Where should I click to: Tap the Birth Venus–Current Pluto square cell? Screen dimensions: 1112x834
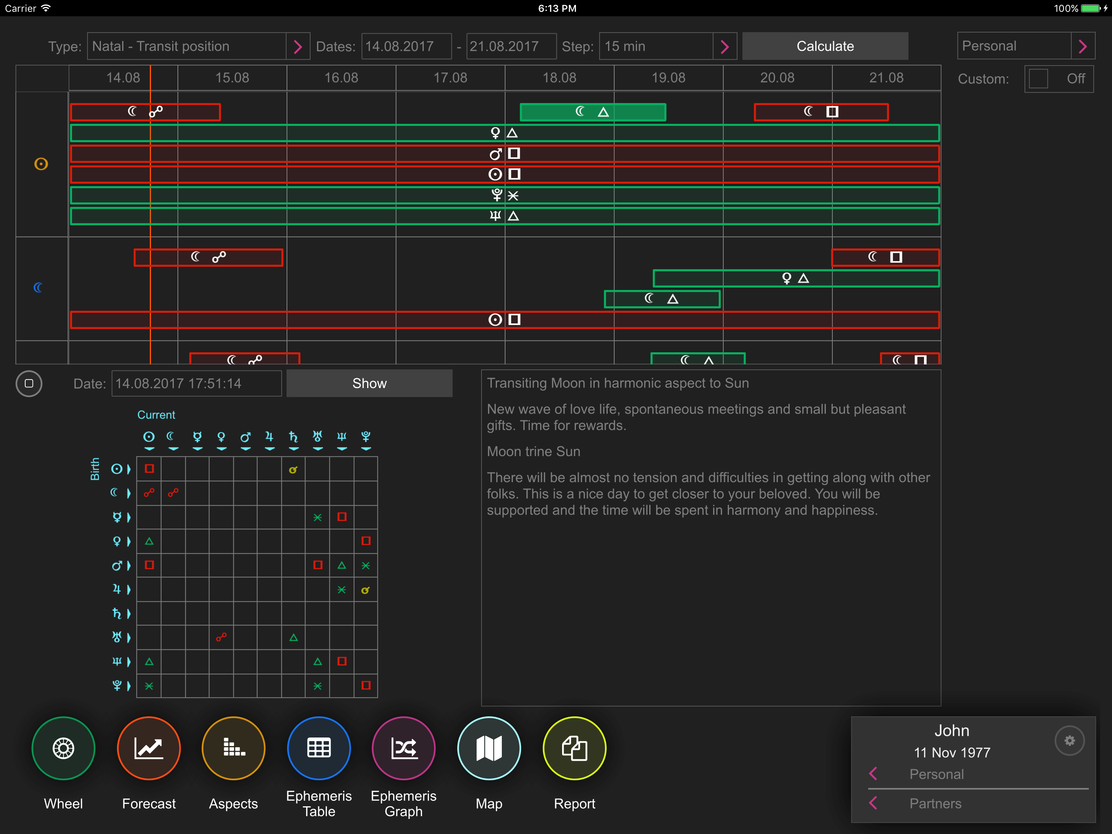pos(366,541)
